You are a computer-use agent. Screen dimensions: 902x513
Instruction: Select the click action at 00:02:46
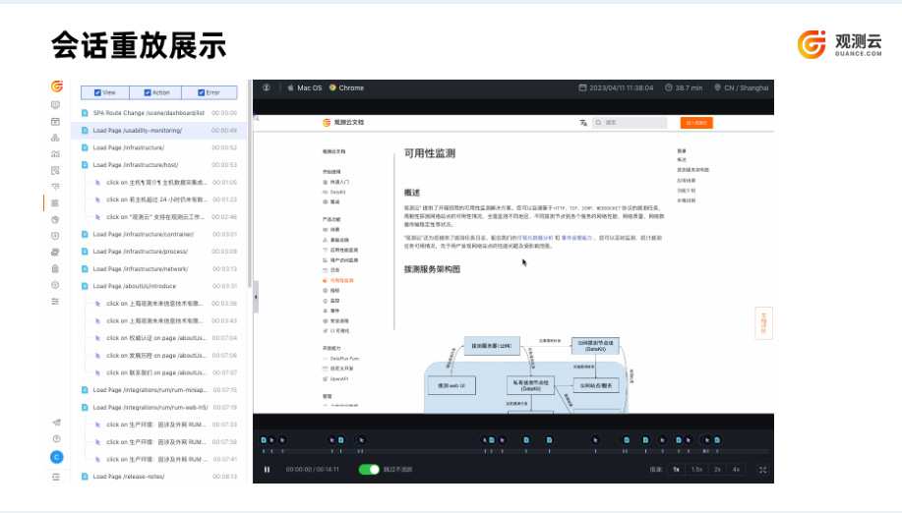point(159,217)
